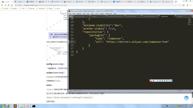Open the PHP bookmark folder
193x108 pixels.
click(22, 8)
